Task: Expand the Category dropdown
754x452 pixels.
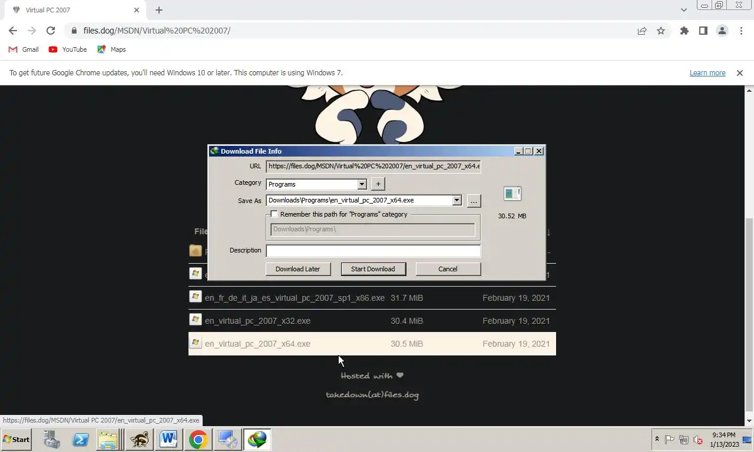Action: pyautogui.click(x=362, y=184)
